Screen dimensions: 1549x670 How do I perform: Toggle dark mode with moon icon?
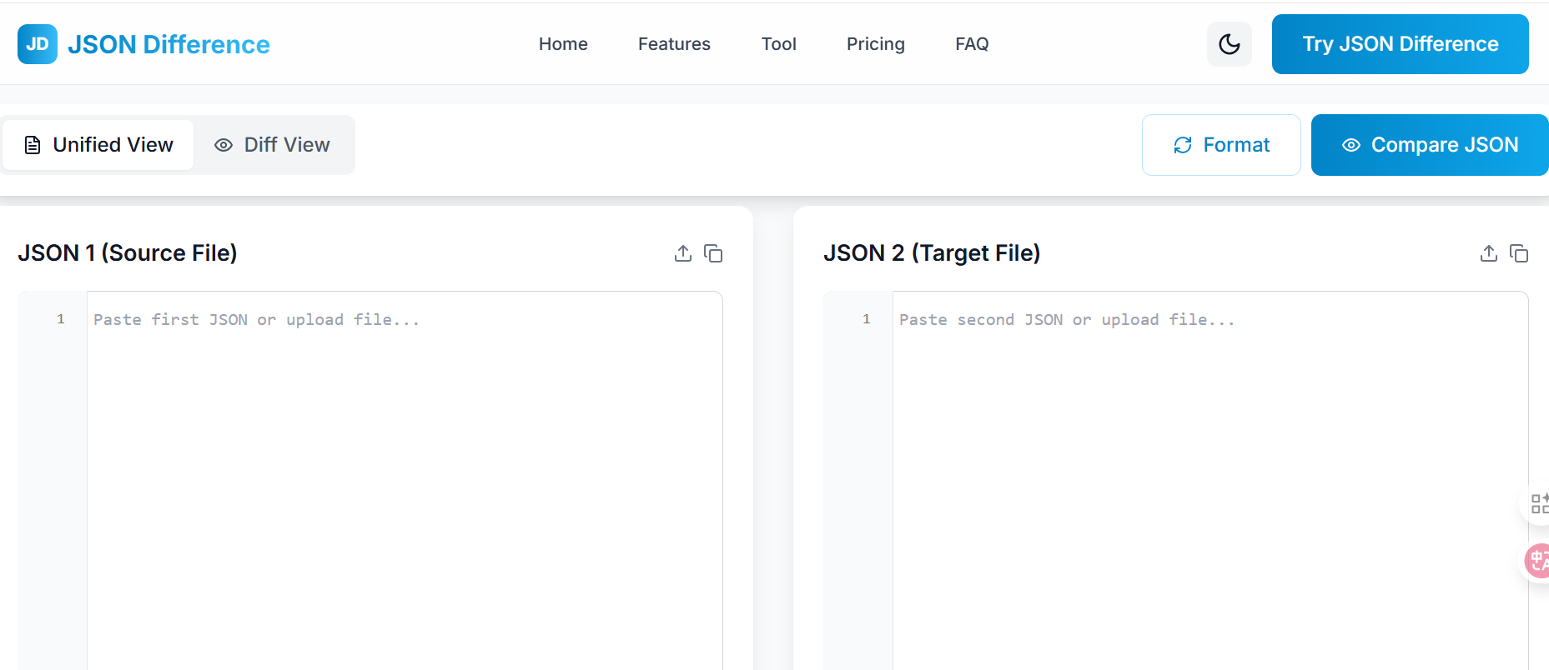tap(1230, 44)
